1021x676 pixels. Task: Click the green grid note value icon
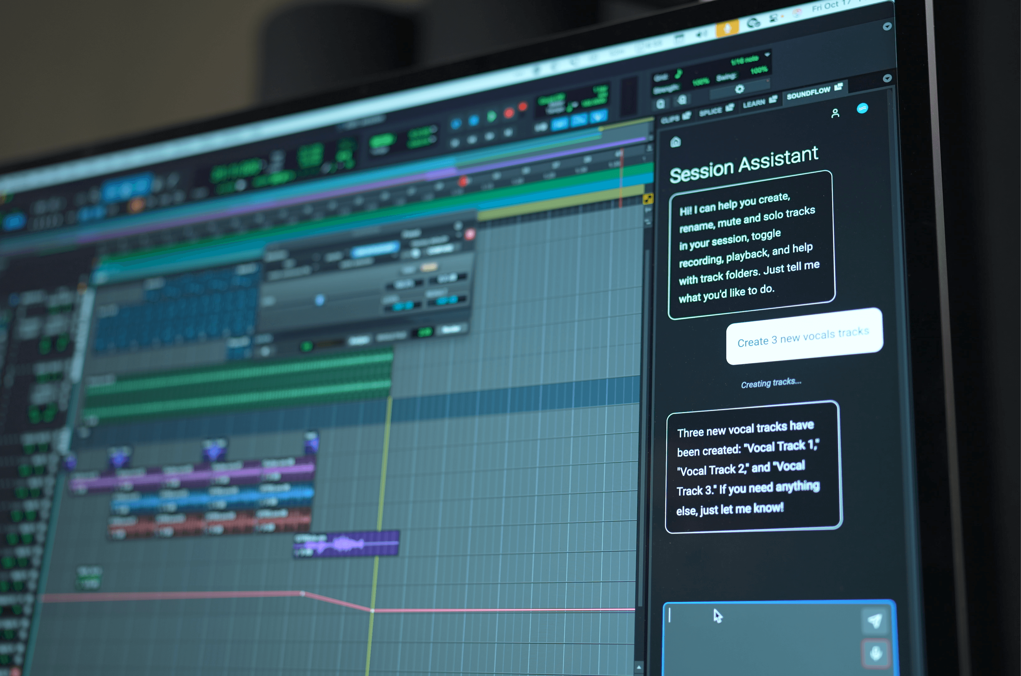click(678, 74)
